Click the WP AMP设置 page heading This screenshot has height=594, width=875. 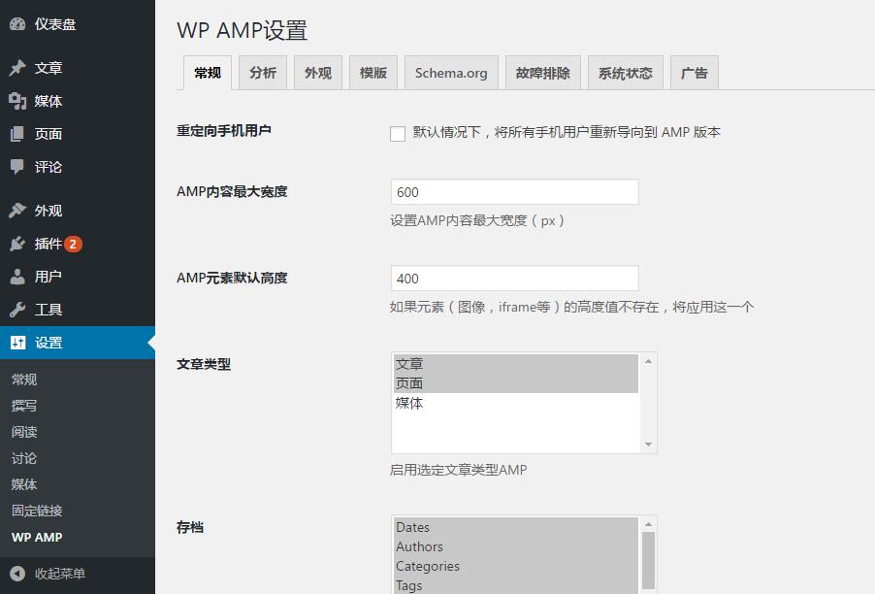tap(243, 30)
